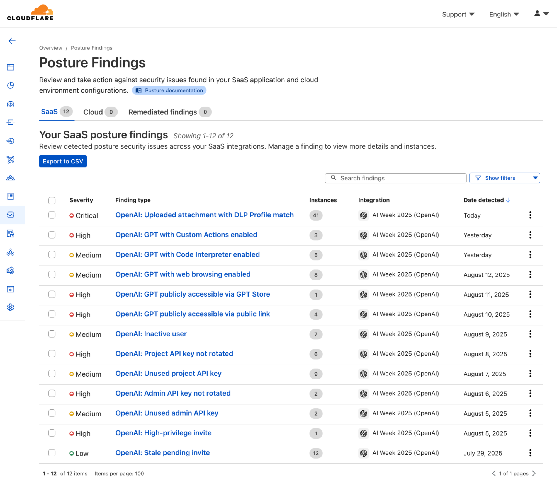Screen dimensions: 557x489
Task: Check the select-all findings header checkbox
Action: (x=52, y=201)
